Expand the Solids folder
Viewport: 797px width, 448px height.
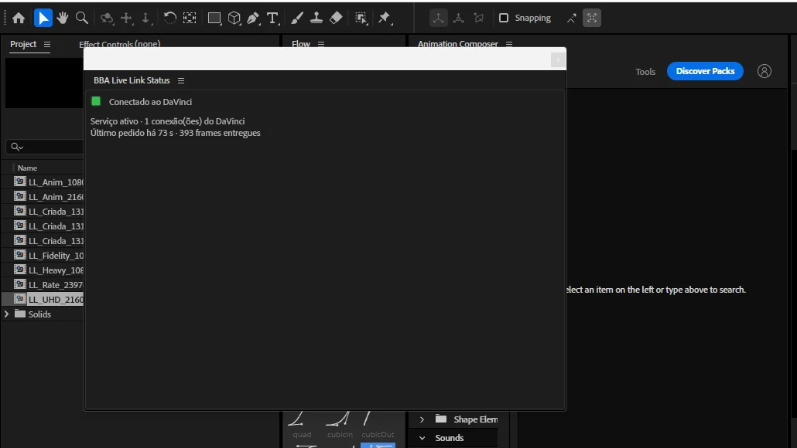7,314
